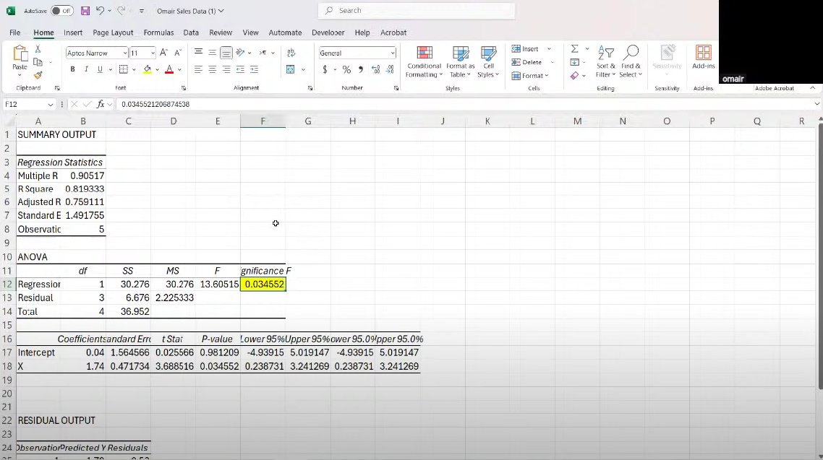
Task: Align text to the right
Action: click(226, 69)
